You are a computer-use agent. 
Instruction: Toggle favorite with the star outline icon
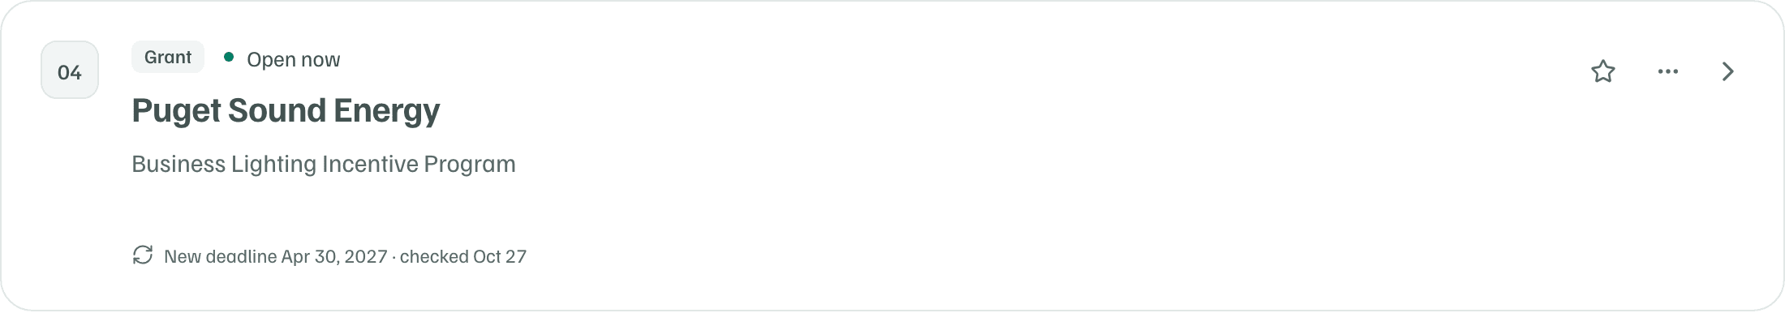pos(1602,71)
